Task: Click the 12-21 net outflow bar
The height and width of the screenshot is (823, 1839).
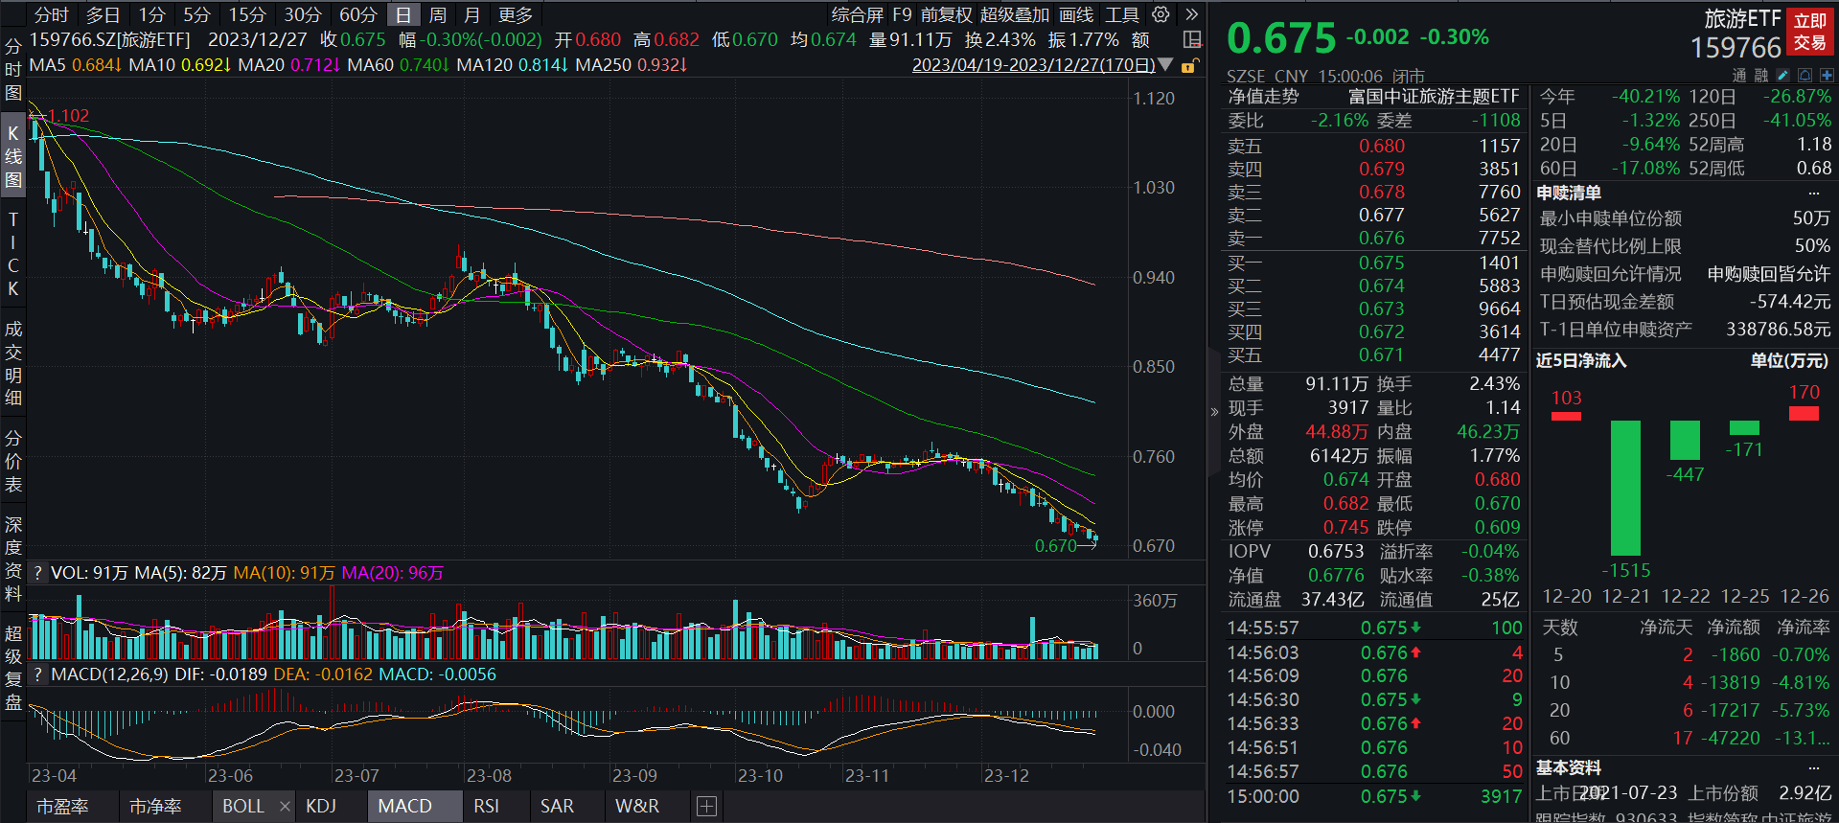Action: point(1626,488)
